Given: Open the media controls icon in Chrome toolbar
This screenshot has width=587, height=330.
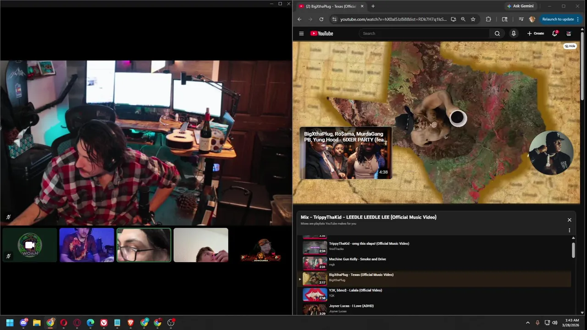Looking at the screenshot, I should point(521,19).
